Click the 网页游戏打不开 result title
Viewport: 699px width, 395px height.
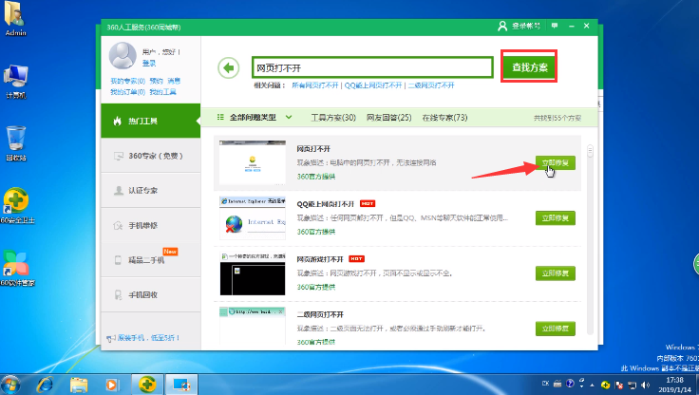coord(320,259)
